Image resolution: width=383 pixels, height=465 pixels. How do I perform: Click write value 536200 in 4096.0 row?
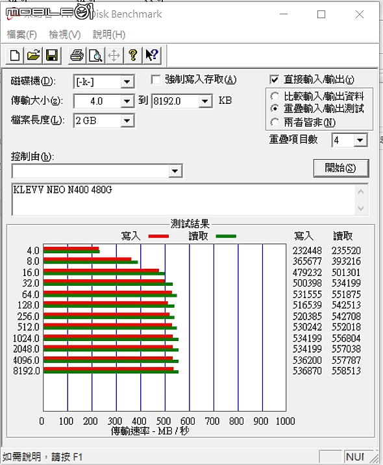pos(307,360)
